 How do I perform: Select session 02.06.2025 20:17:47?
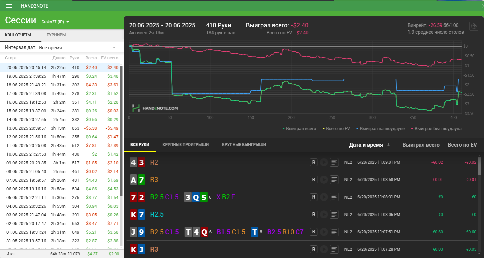[60, 223]
